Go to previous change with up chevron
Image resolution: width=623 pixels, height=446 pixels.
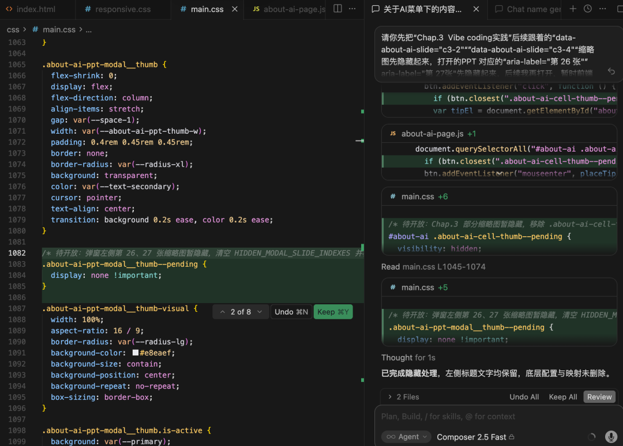(223, 312)
